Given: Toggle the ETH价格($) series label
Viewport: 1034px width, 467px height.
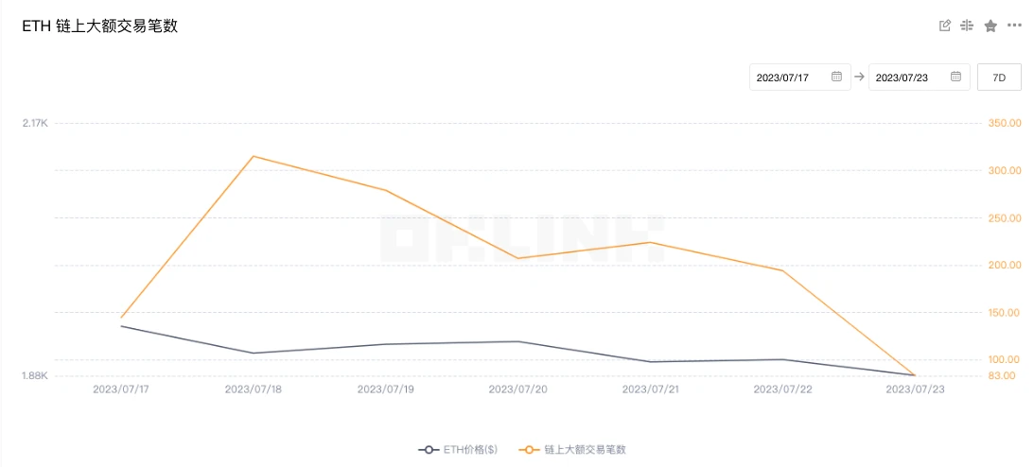Looking at the screenshot, I should click(470, 449).
